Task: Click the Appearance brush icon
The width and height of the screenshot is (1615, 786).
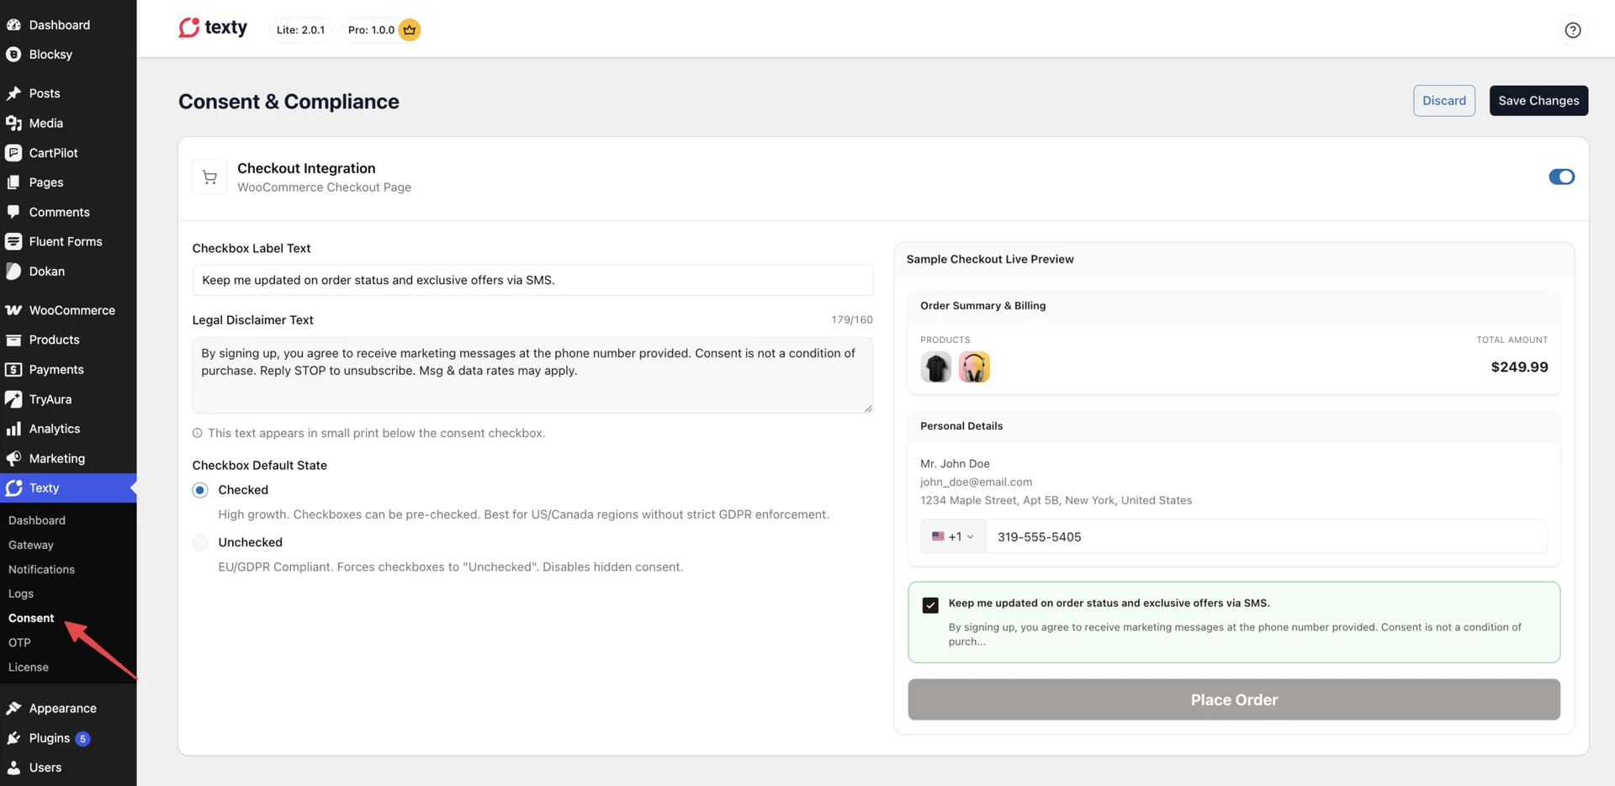Action: (x=13, y=708)
